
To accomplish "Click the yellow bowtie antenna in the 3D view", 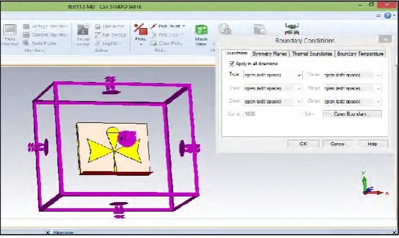I will (x=114, y=150).
